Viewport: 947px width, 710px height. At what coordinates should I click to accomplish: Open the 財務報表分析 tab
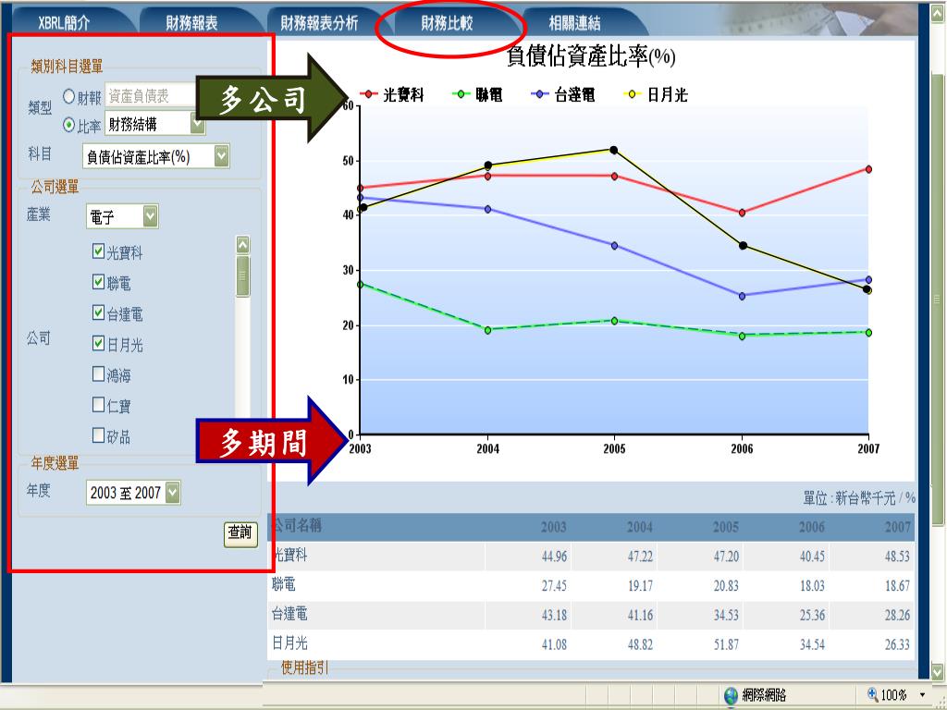coord(319,23)
